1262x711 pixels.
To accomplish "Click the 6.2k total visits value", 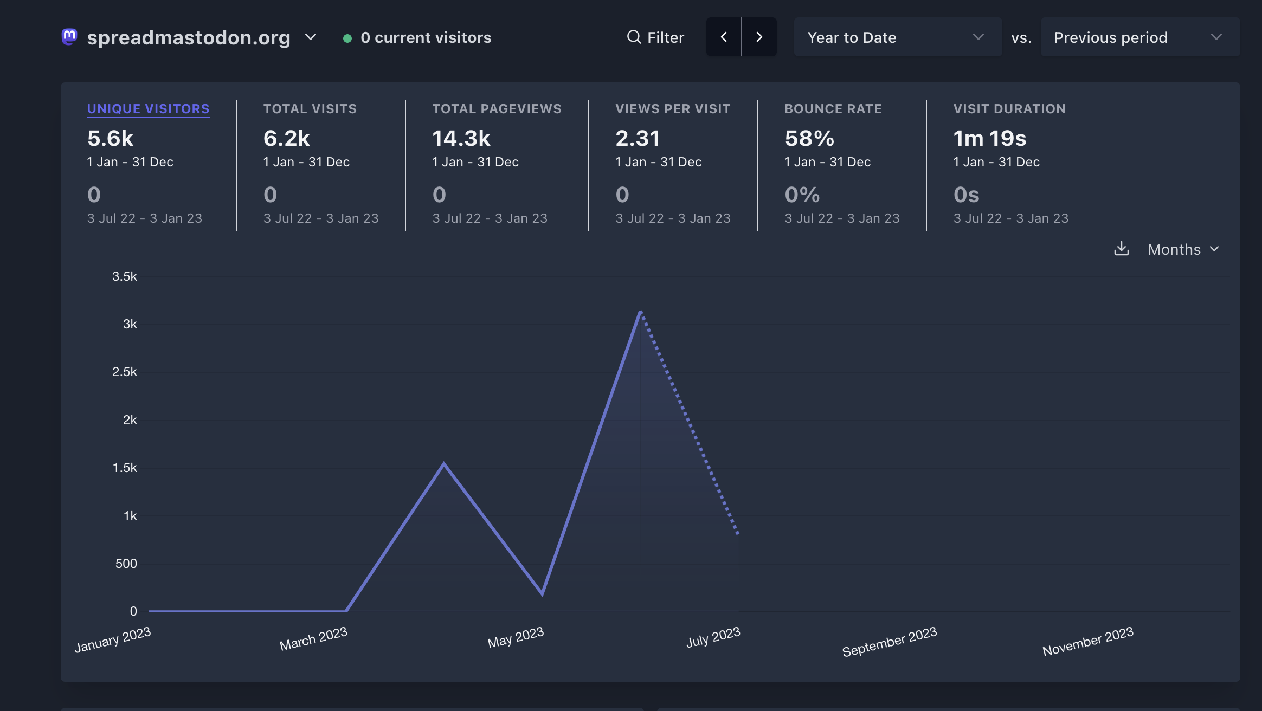I will pos(287,138).
